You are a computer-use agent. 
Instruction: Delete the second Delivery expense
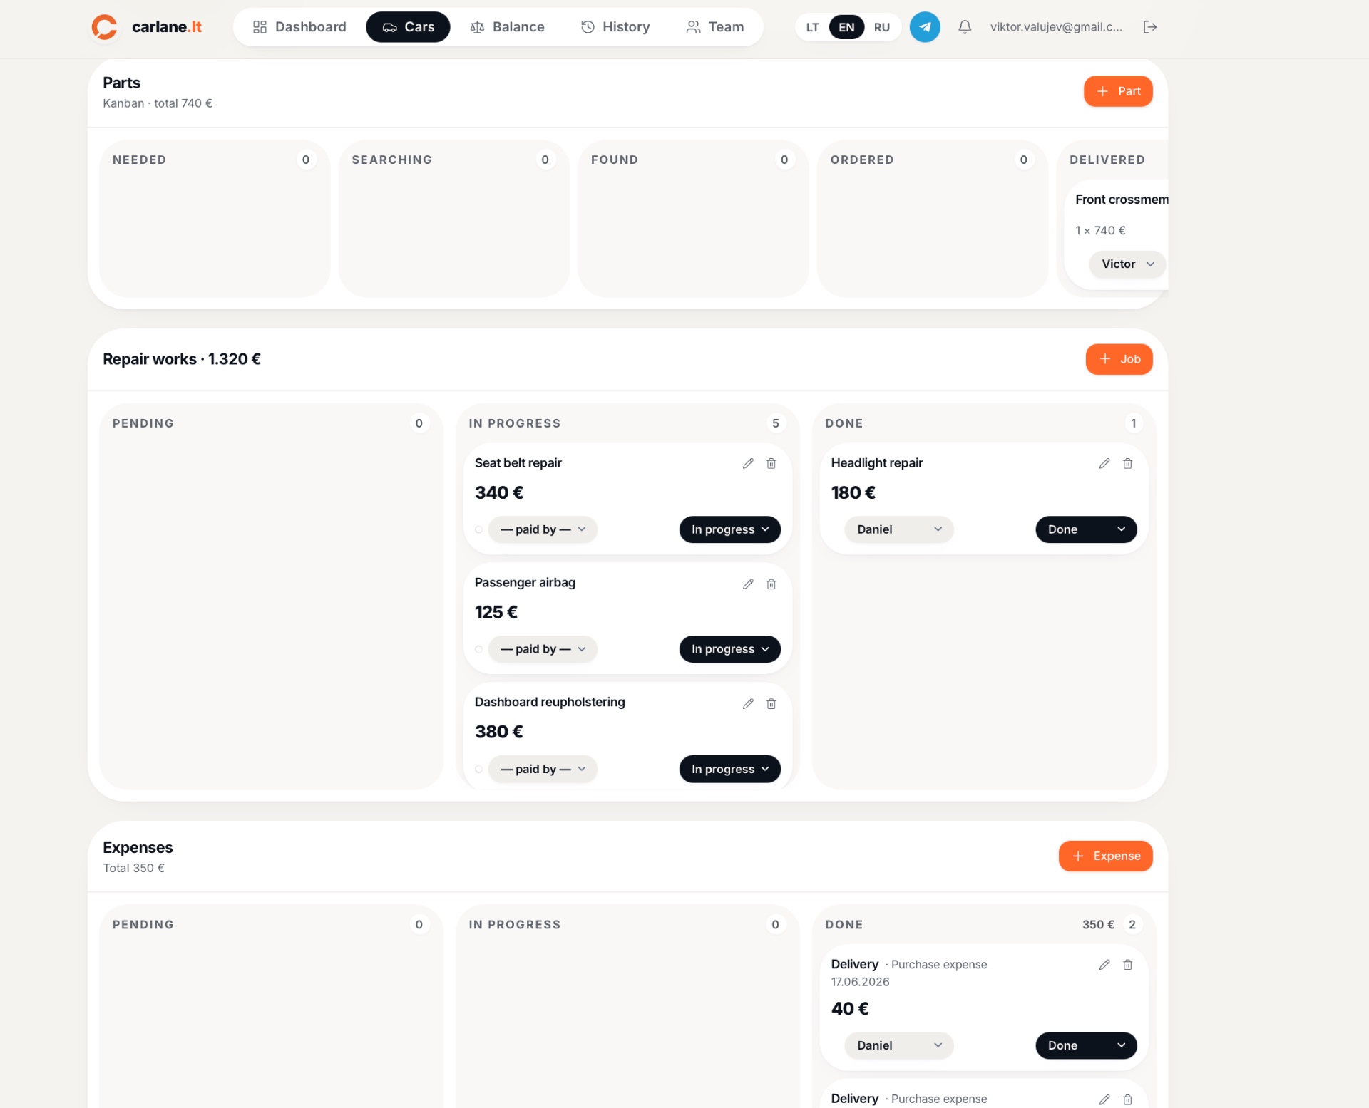point(1128,1099)
